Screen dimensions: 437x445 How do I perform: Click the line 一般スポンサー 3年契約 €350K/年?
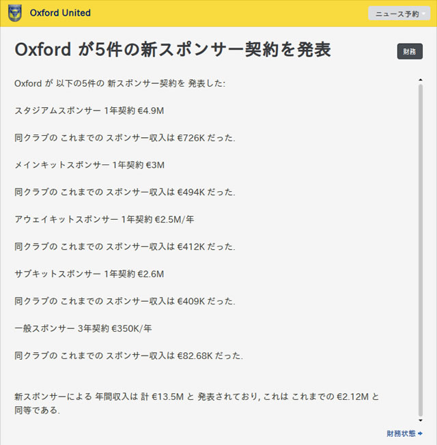pyautogui.click(x=83, y=328)
